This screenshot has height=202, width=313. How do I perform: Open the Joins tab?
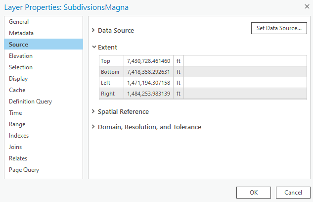point(15,147)
